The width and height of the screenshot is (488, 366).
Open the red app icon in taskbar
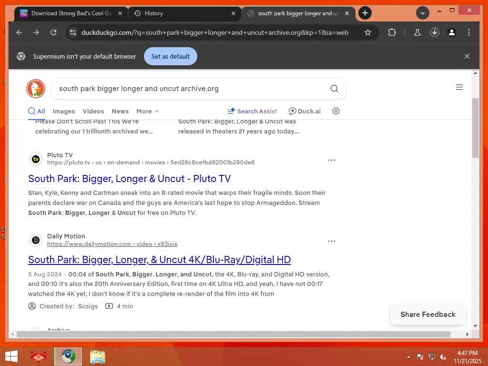(38, 356)
